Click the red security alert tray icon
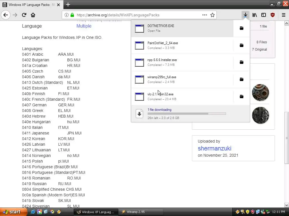Viewport: 289px width, 216px height. click(253, 212)
